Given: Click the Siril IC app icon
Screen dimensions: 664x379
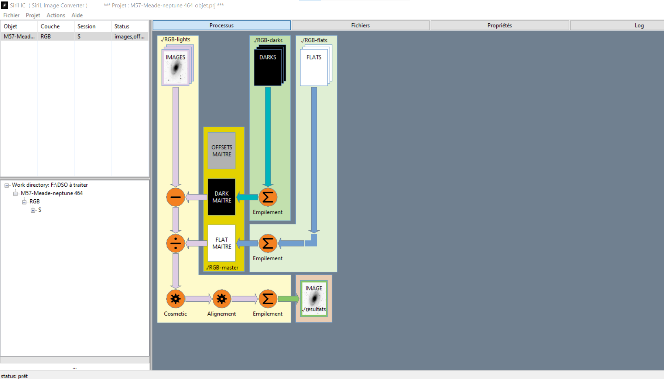Looking at the screenshot, I should 4,5.
